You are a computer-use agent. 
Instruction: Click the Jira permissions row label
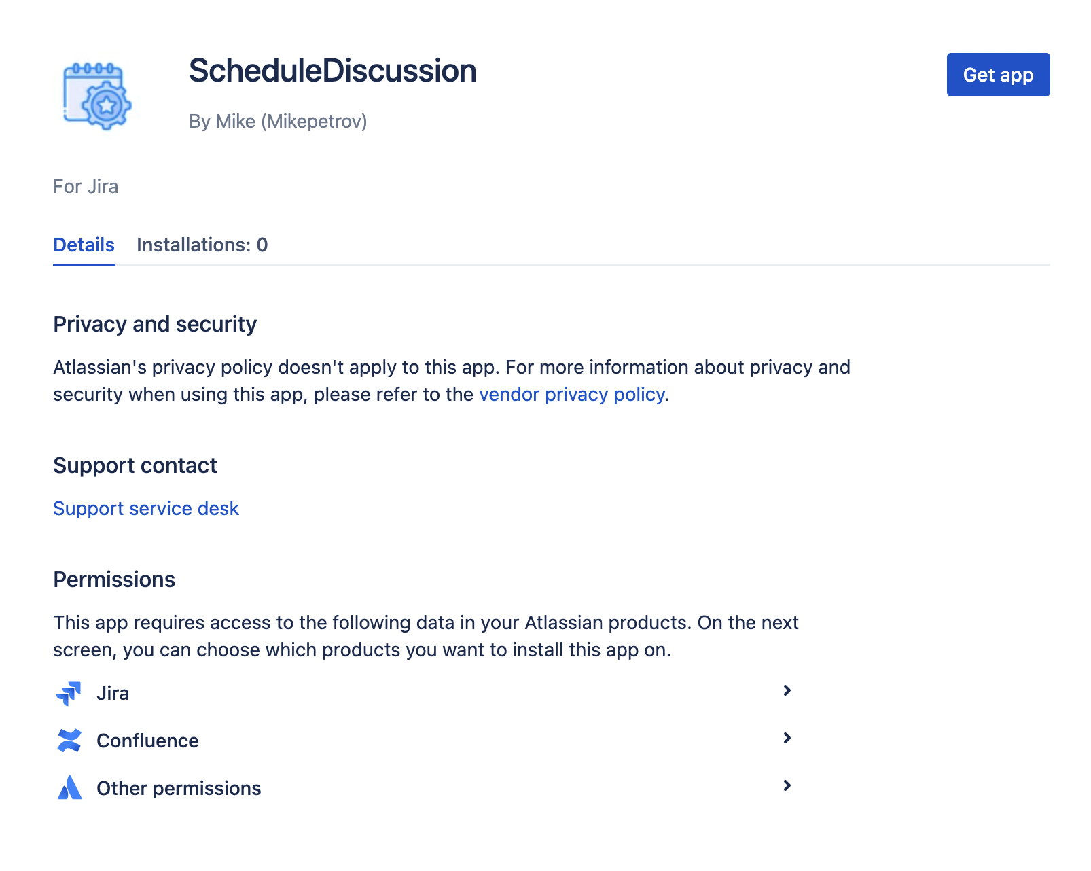click(113, 693)
